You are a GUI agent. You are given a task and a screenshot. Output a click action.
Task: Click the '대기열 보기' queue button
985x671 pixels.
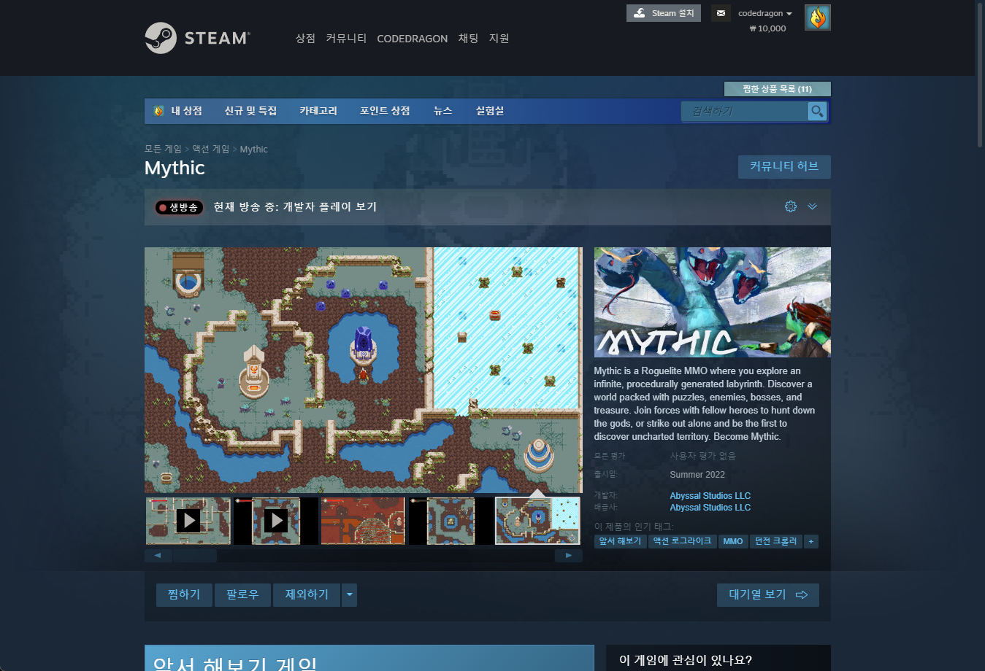(767, 595)
